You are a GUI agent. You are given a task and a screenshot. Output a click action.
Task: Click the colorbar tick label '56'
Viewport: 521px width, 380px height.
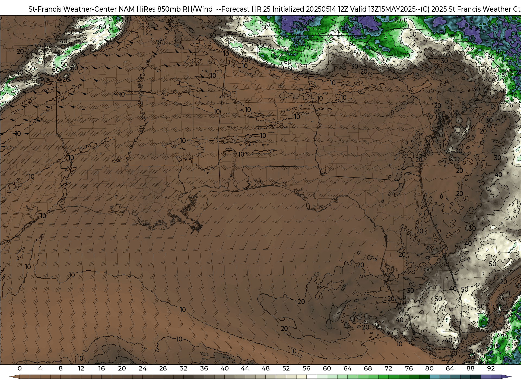[x=306, y=369]
